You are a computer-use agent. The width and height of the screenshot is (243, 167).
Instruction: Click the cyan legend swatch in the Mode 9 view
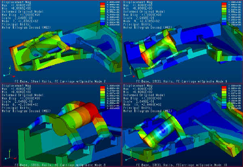(x=224, y=19)
